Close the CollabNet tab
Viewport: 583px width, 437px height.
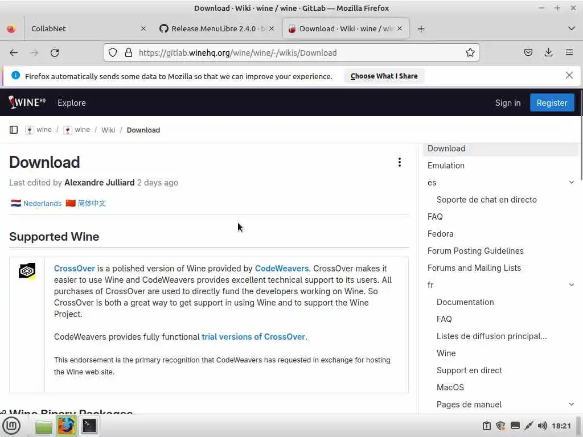[x=143, y=28]
